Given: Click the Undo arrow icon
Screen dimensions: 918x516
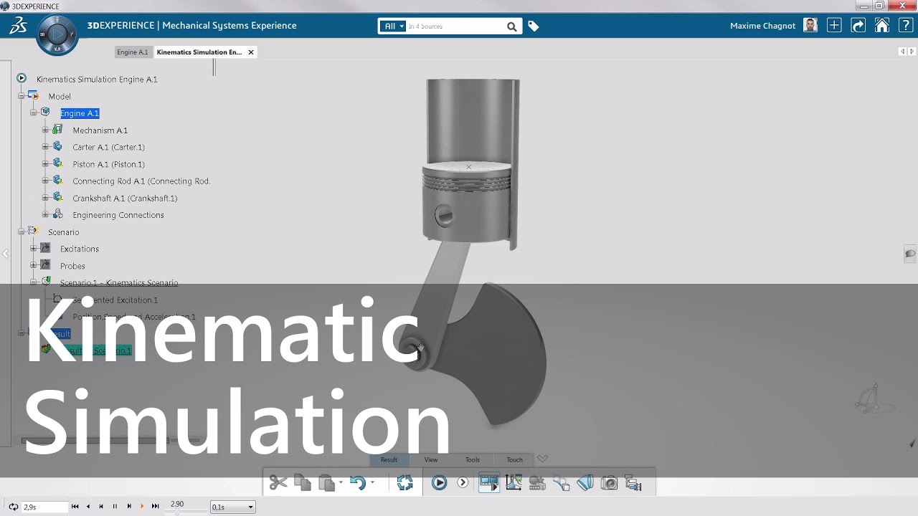Looking at the screenshot, I should (x=358, y=483).
